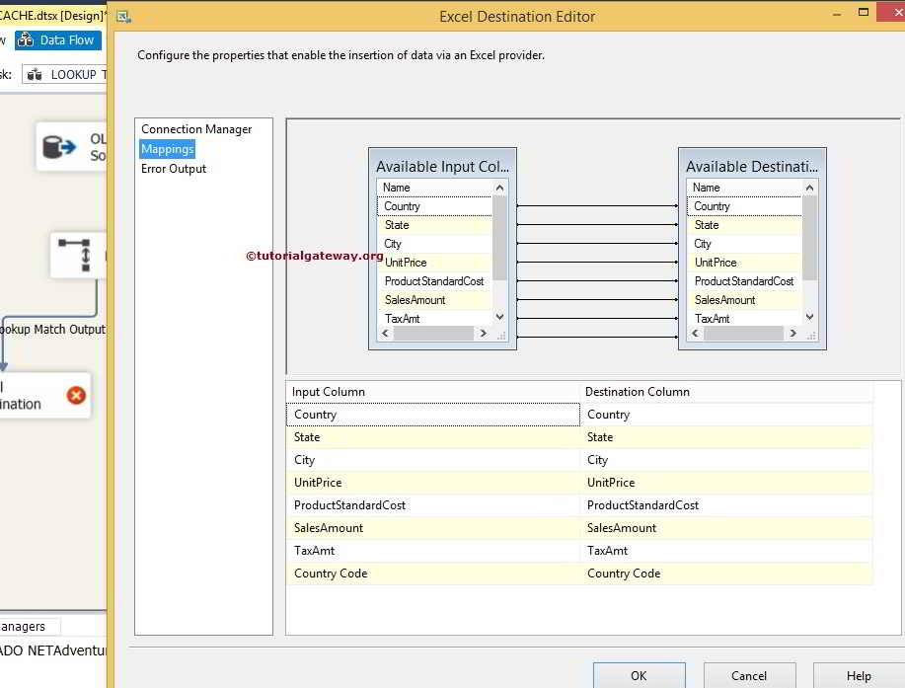Click the Data Flow tab icon
Viewport: 905px width, 688px height.
coord(27,40)
